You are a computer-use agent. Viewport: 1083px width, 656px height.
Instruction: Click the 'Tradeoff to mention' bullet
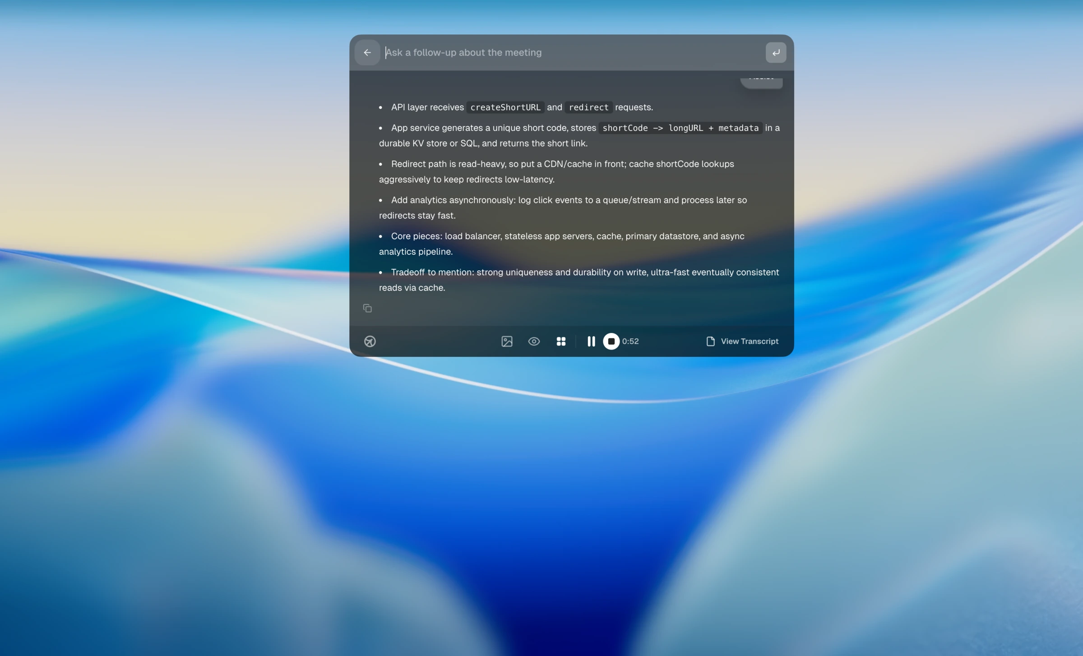tap(579, 280)
